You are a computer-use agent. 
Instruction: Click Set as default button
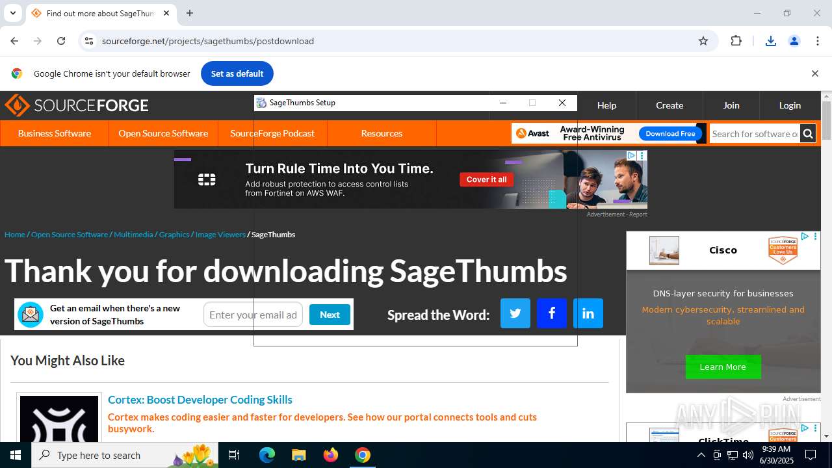pos(237,73)
